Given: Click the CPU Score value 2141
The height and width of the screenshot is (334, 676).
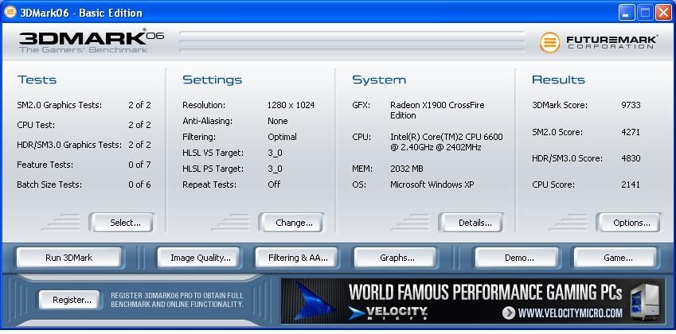Looking at the screenshot, I should 631,184.
